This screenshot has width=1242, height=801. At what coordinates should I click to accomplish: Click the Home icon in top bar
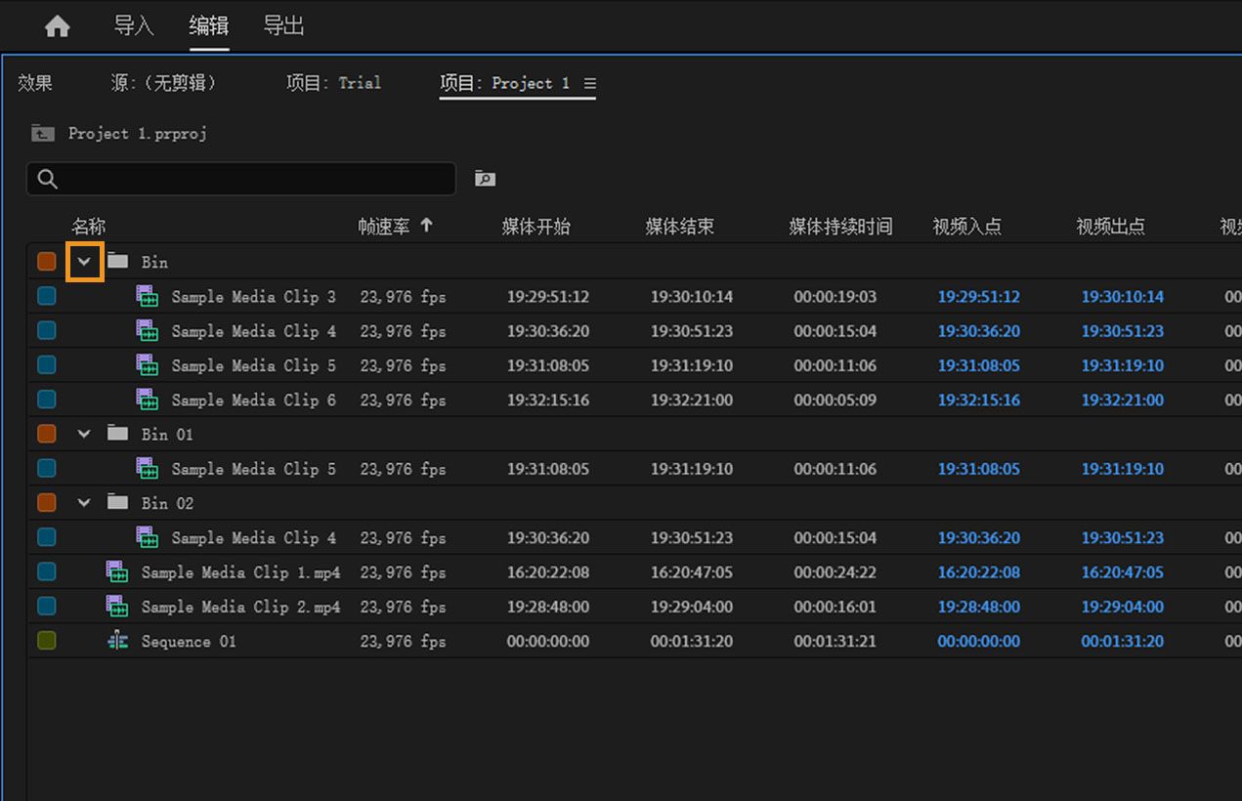pyautogui.click(x=58, y=27)
